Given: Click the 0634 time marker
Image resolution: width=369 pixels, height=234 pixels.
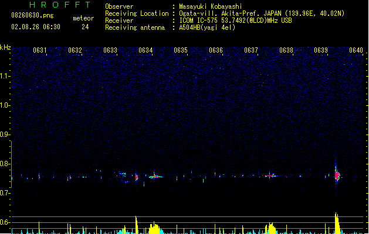Looking at the screenshot, I should 145,50.
